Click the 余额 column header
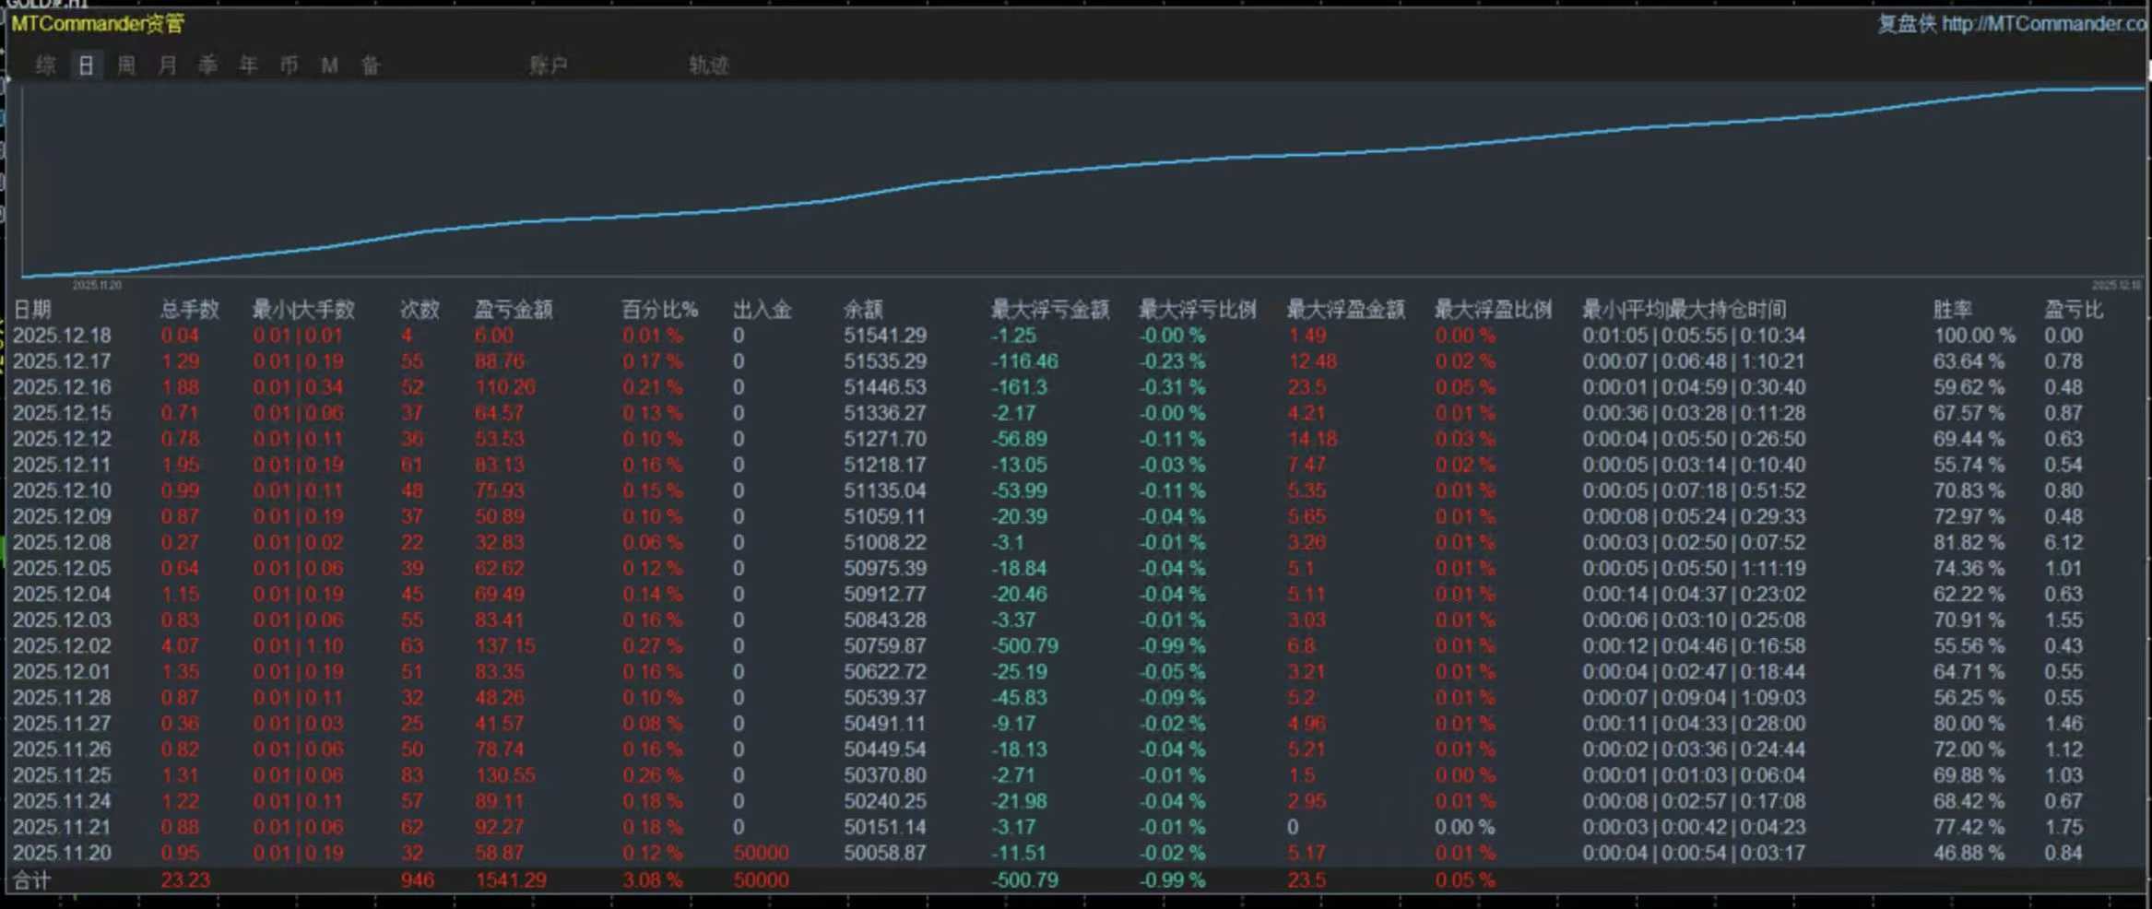This screenshot has width=2152, height=909. pyautogui.click(x=863, y=310)
